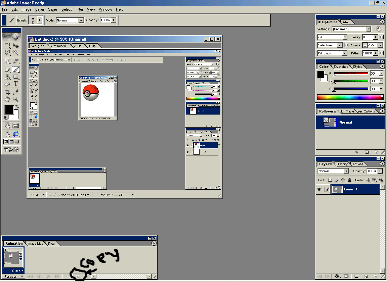This screenshot has width=387, height=282.
Task: Select the Zoom magnifier tool
Action: [15, 99]
